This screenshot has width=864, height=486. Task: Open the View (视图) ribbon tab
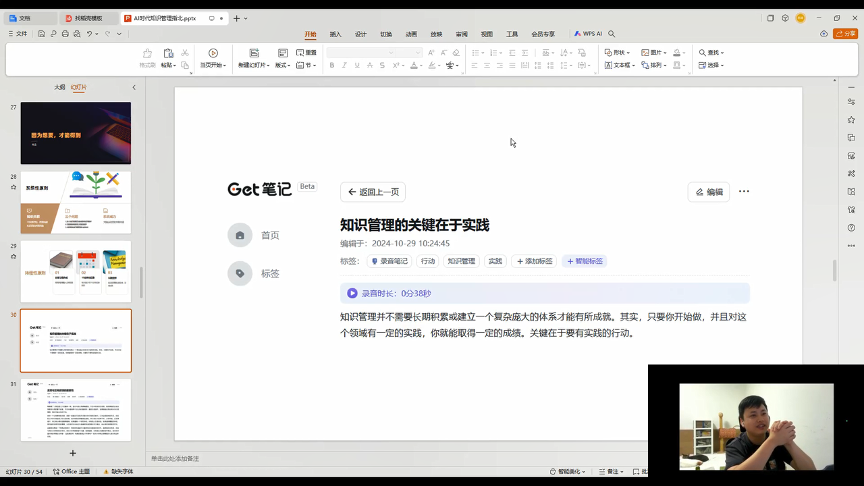(x=487, y=34)
